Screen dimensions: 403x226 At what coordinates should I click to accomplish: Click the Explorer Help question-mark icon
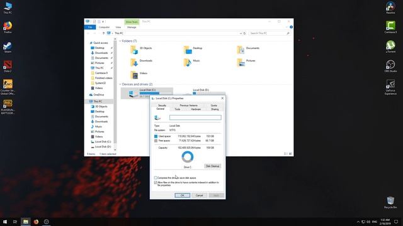(x=291, y=27)
